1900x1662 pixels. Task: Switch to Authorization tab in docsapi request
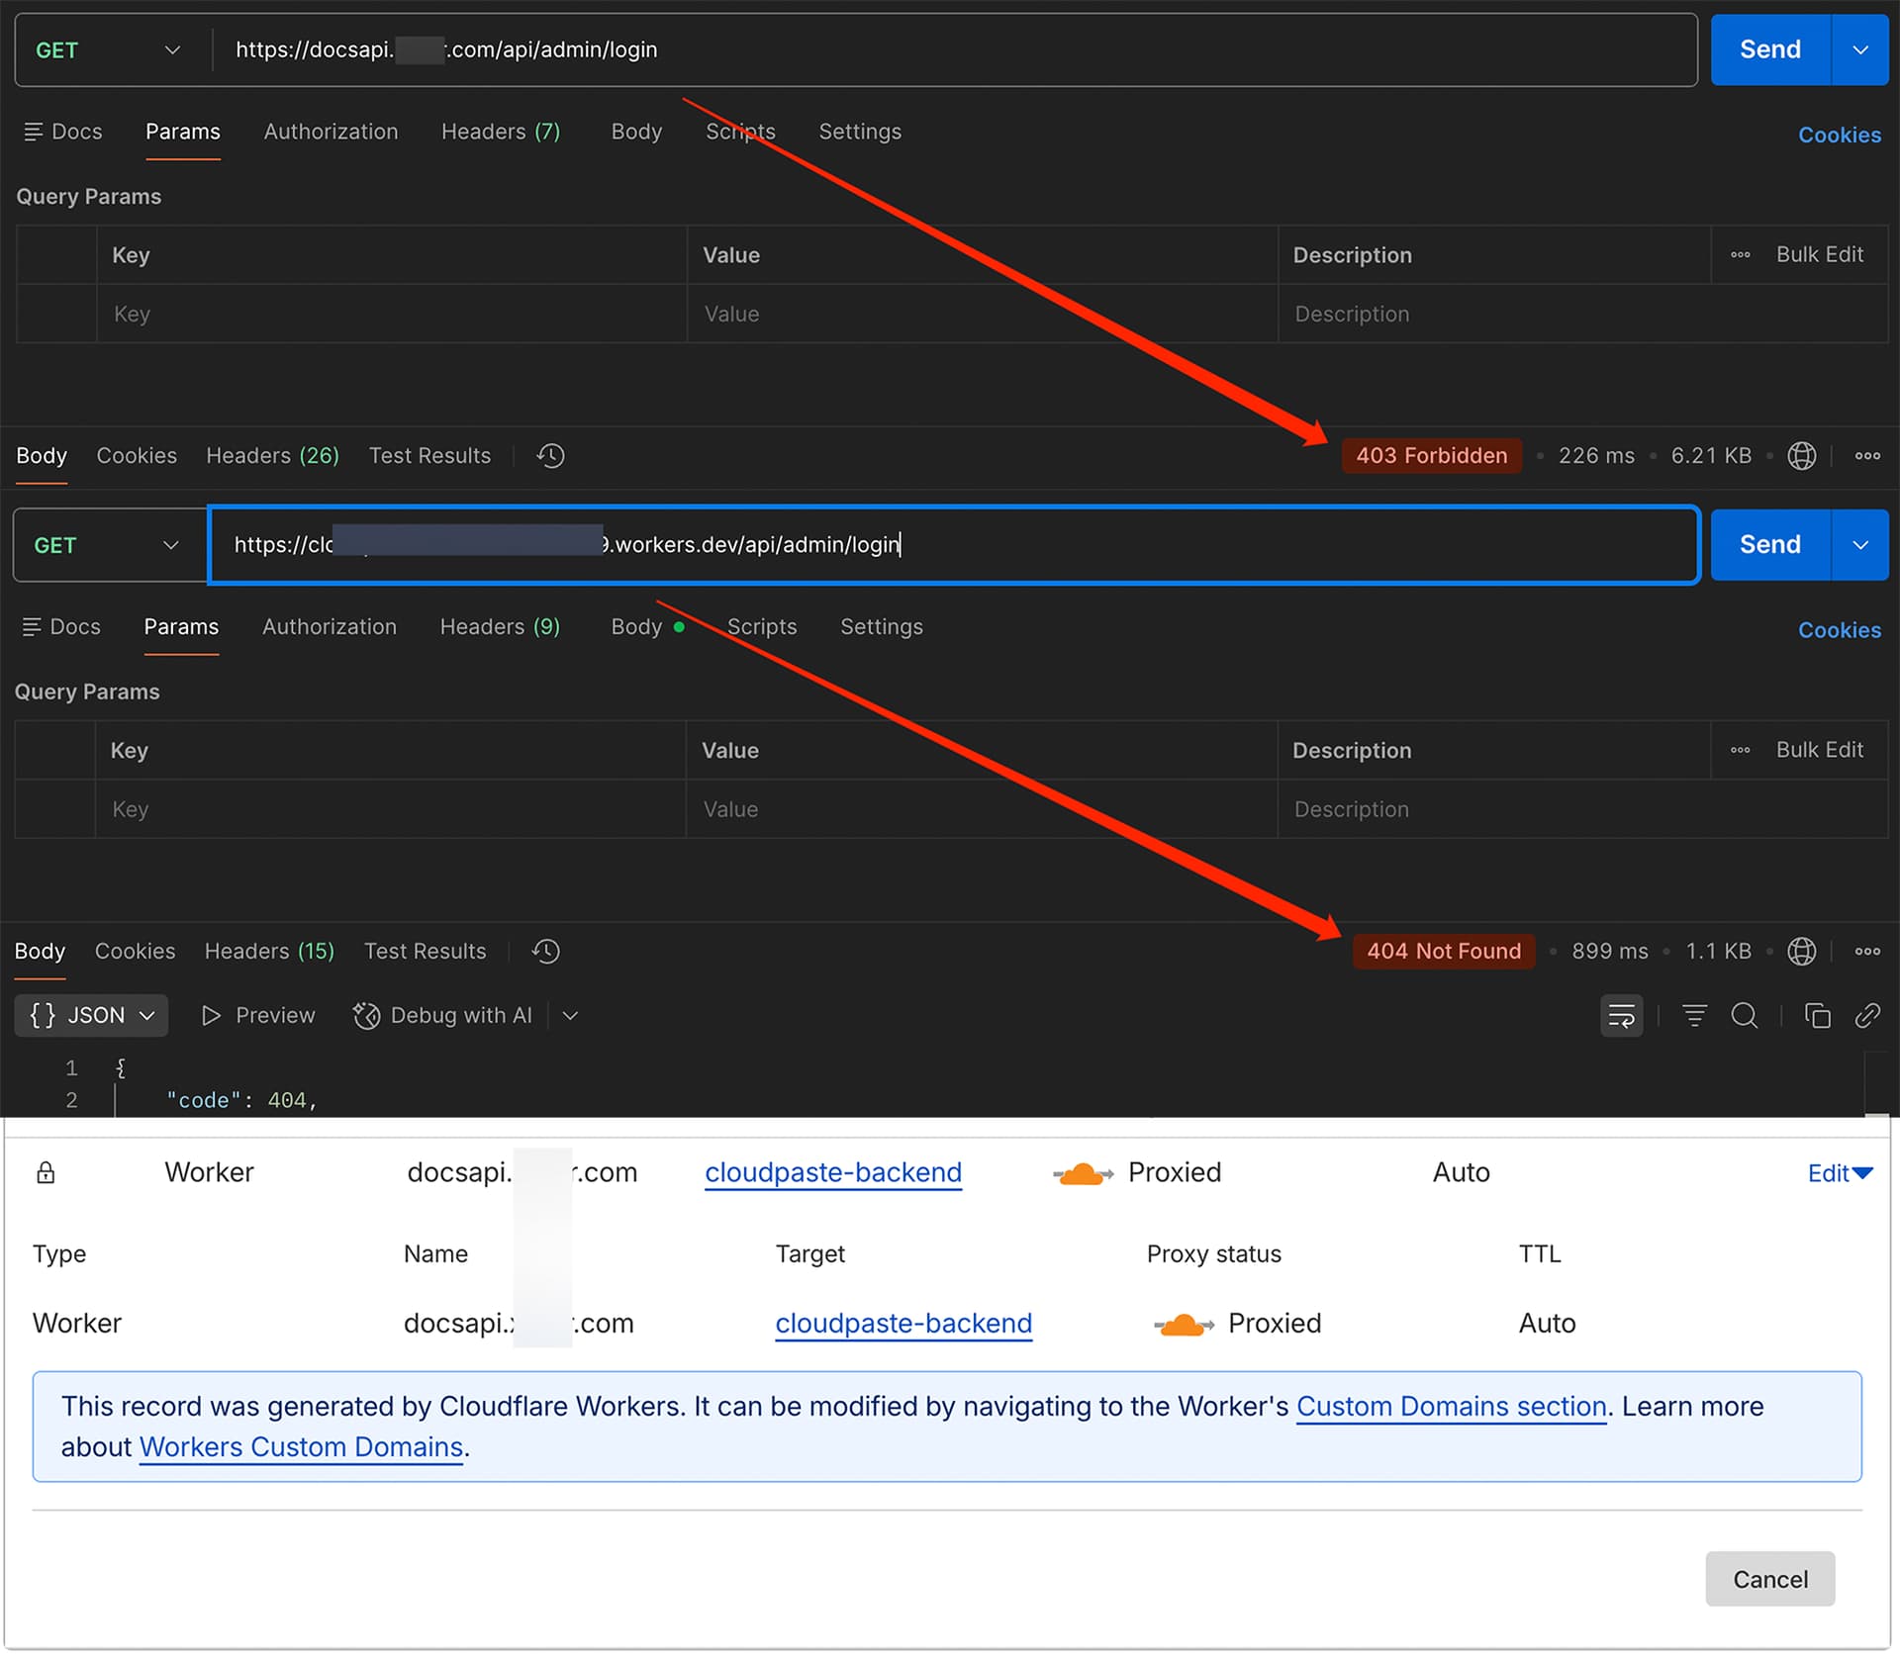(x=331, y=132)
